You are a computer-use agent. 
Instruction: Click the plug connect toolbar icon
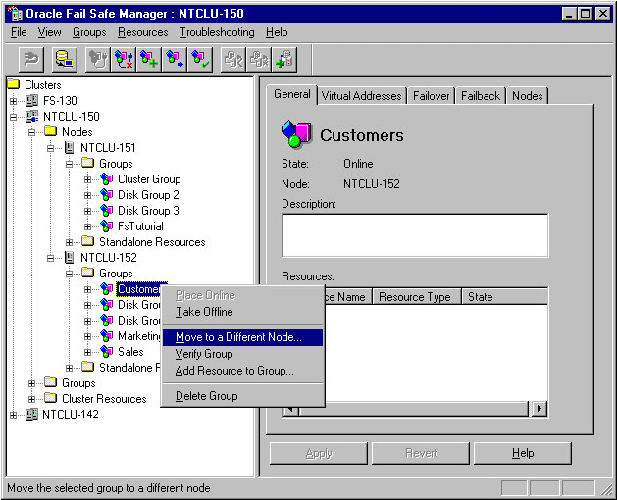point(31,60)
